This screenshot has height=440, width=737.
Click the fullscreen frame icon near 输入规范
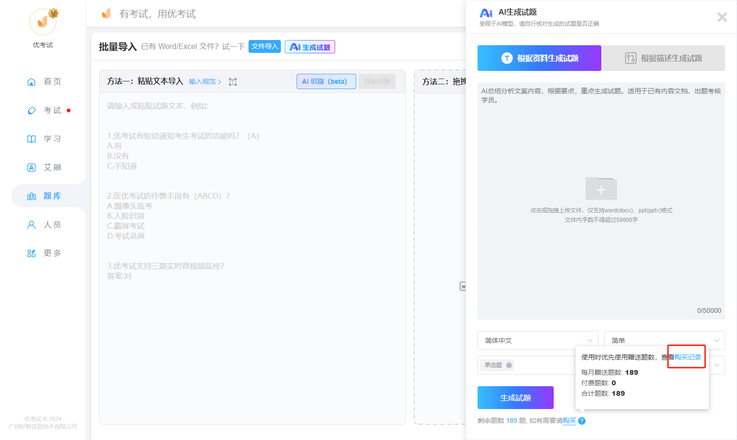[x=233, y=82]
